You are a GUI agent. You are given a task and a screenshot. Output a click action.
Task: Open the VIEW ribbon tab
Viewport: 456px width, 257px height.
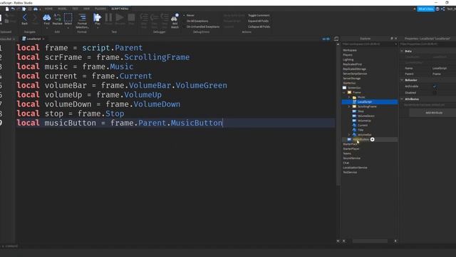pos(87,9)
